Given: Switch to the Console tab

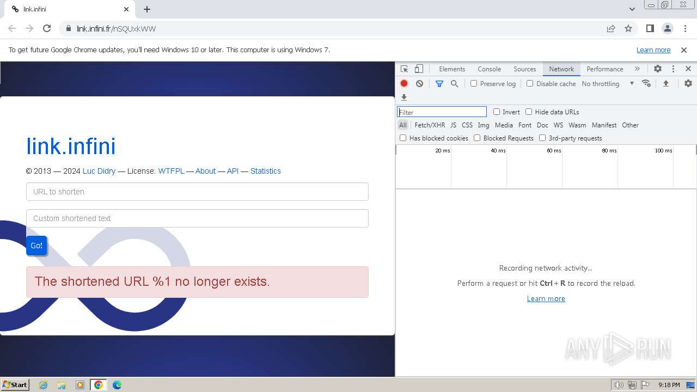Looking at the screenshot, I should [489, 69].
